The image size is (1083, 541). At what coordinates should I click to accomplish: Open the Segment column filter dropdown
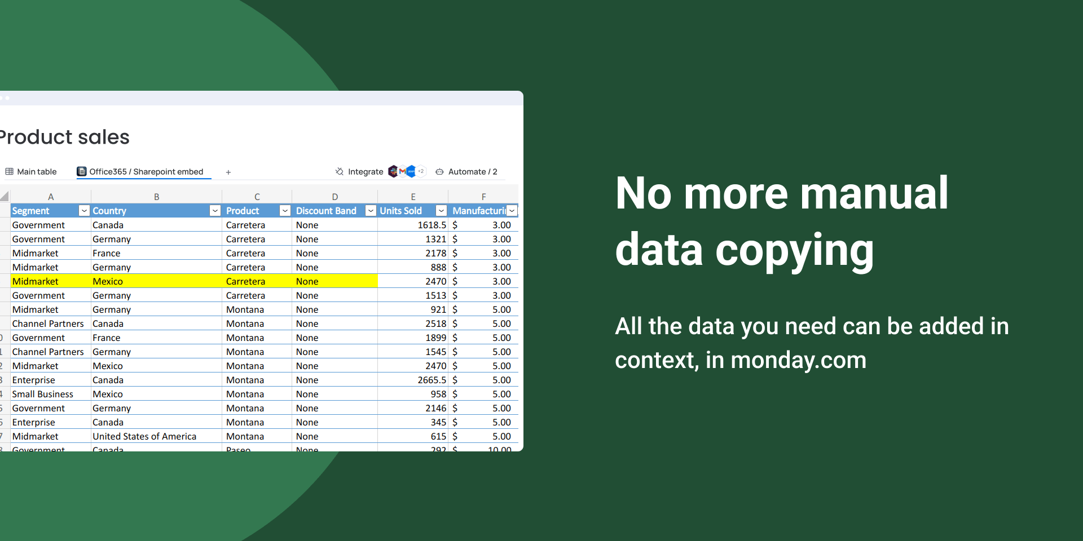(x=84, y=211)
